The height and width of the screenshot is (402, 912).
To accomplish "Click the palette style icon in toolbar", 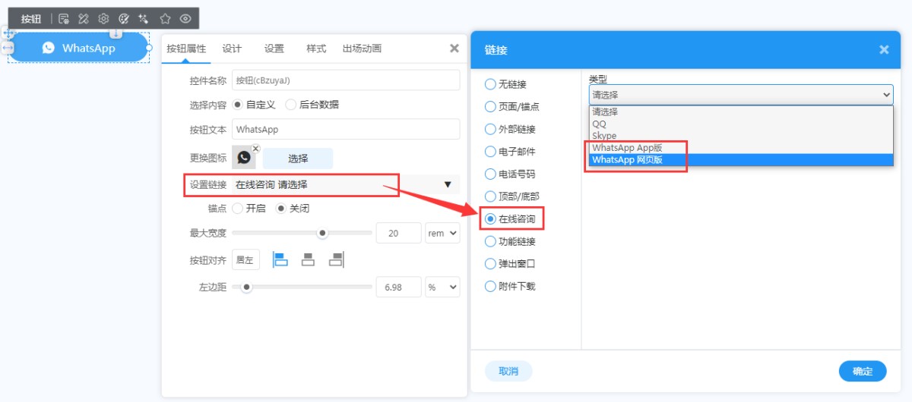I will tap(124, 18).
